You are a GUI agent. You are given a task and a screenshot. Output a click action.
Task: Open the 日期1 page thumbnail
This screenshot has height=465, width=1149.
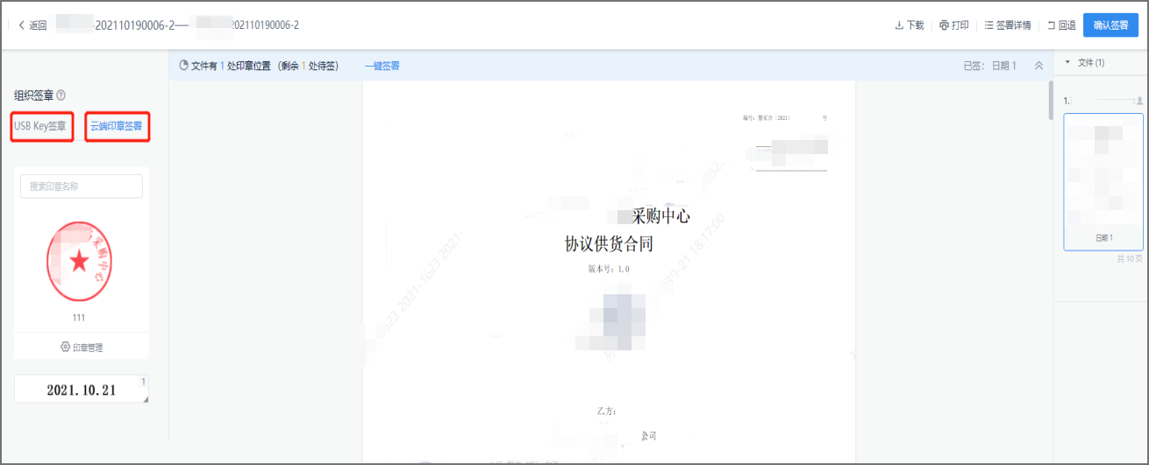[1103, 182]
